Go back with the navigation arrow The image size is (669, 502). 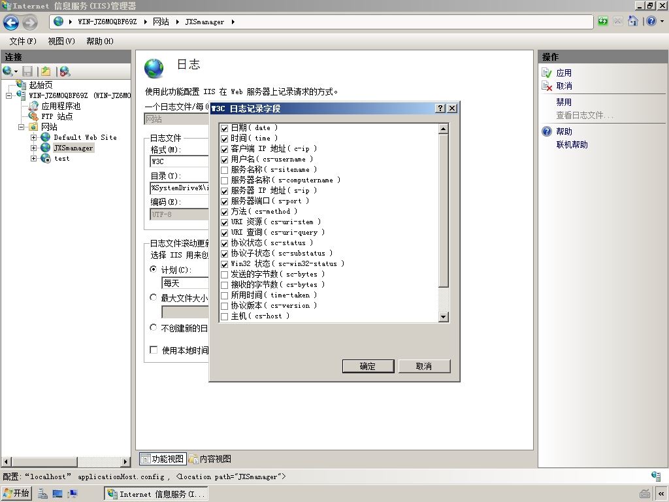[x=11, y=22]
